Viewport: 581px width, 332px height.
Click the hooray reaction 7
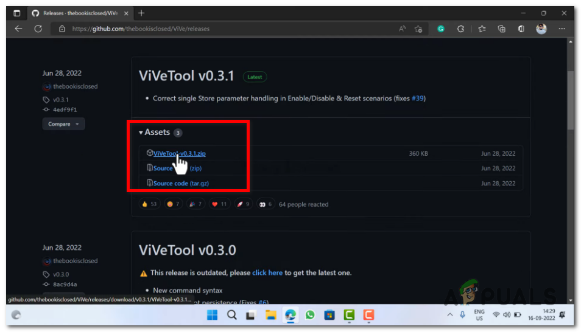point(195,204)
